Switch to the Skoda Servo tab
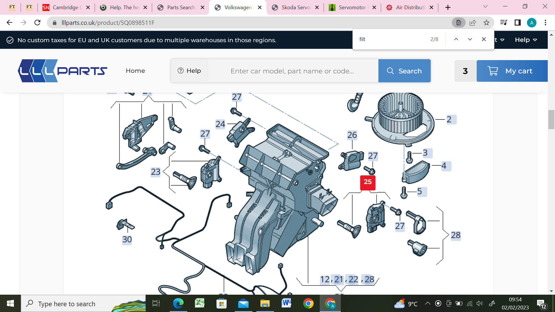This screenshot has height=312, width=555. pos(295,8)
